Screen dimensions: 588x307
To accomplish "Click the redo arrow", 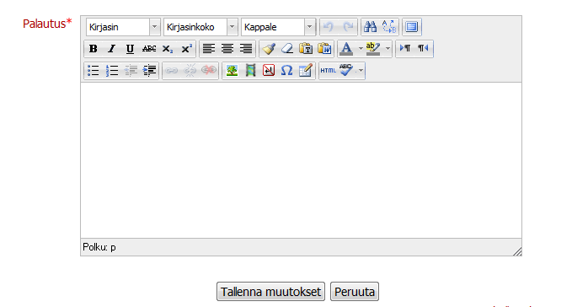I will point(348,27).
